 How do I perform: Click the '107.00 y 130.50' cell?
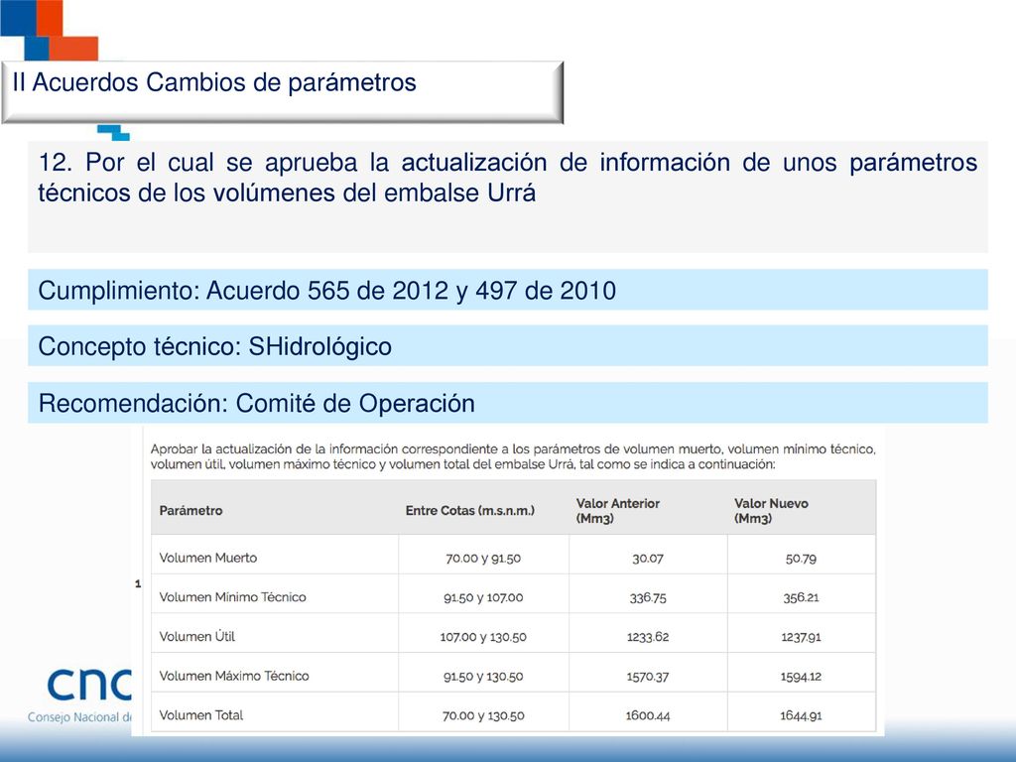[x=483, y=637]
